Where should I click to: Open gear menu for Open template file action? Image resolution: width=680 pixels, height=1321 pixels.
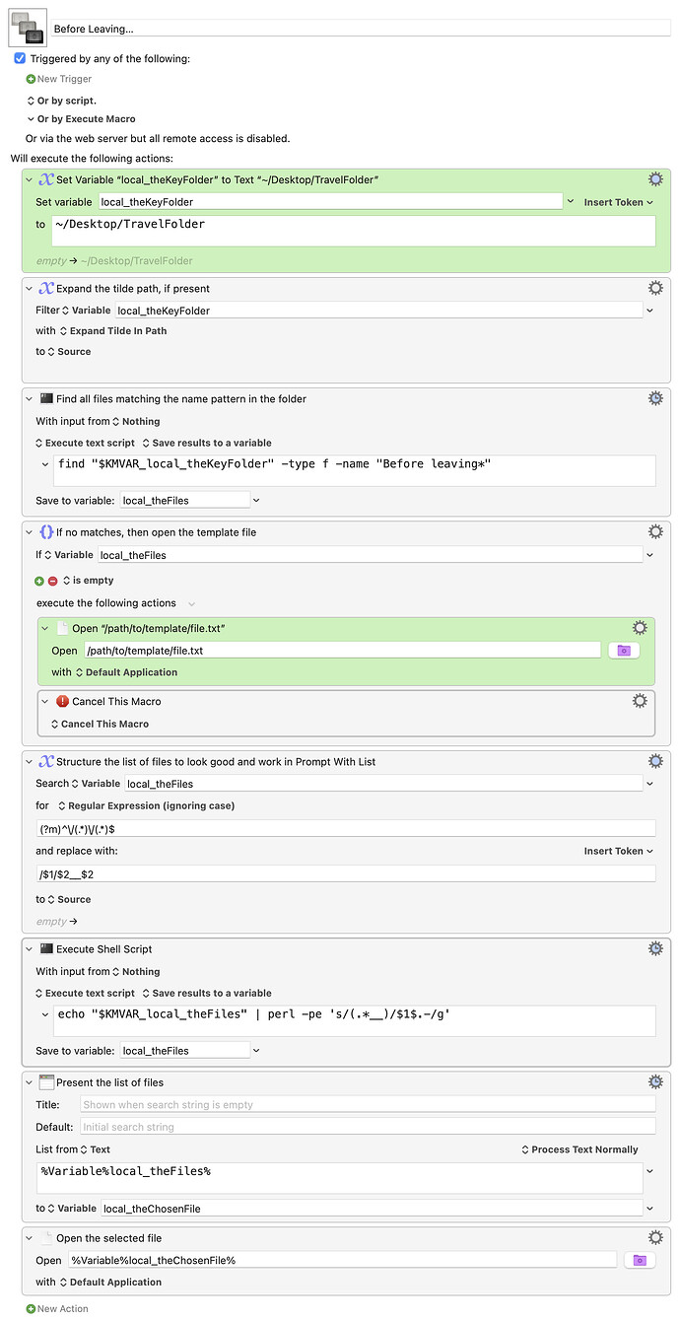640,628
